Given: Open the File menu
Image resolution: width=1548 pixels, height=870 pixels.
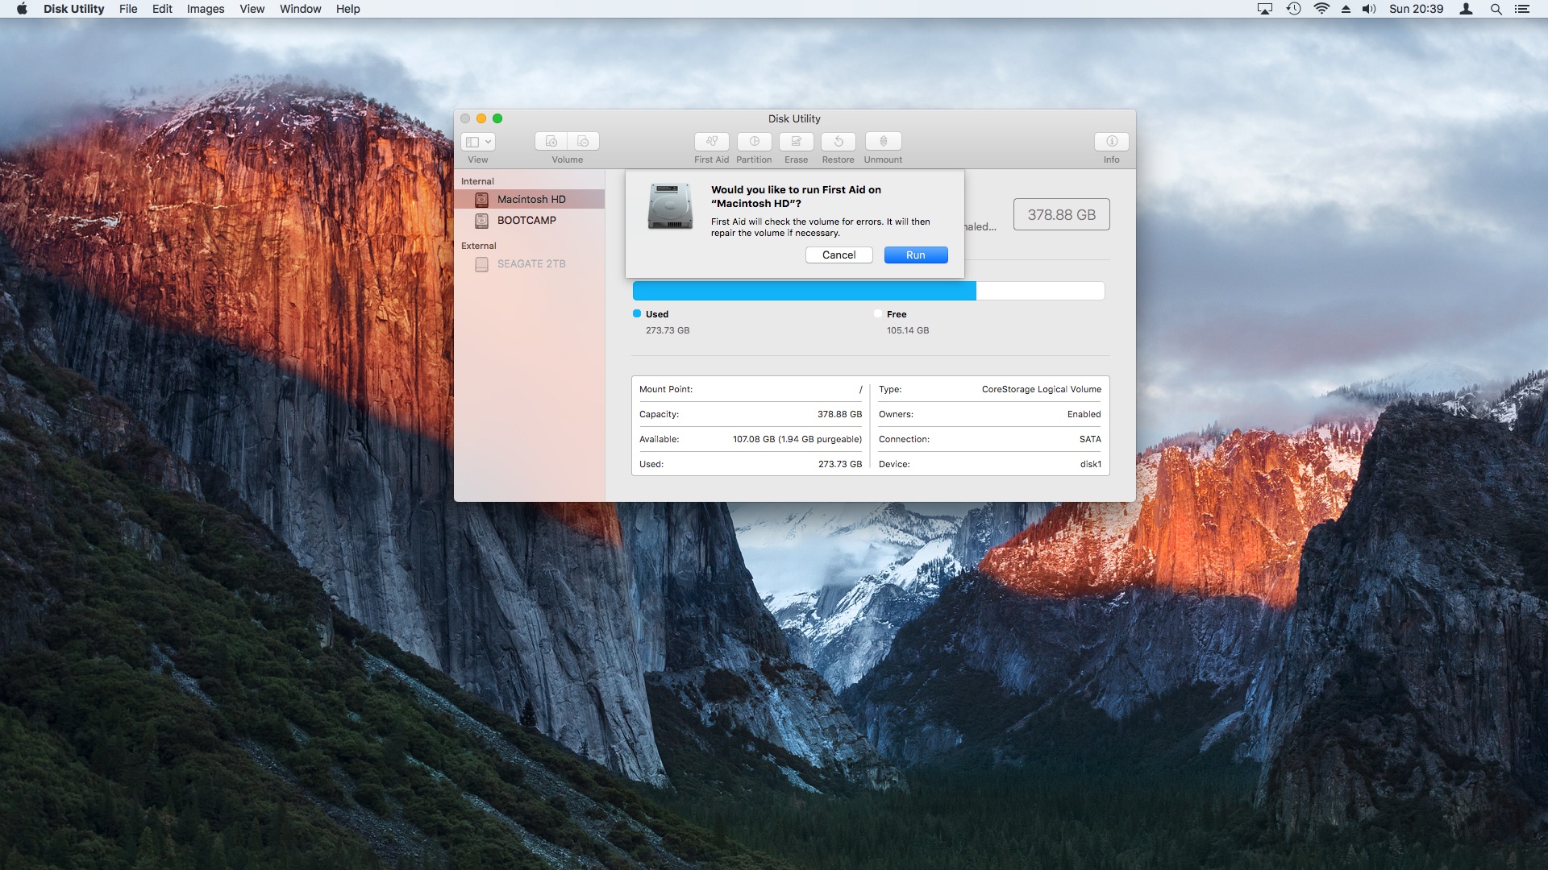Looking at the screenshot, I should tap(128, 9).
